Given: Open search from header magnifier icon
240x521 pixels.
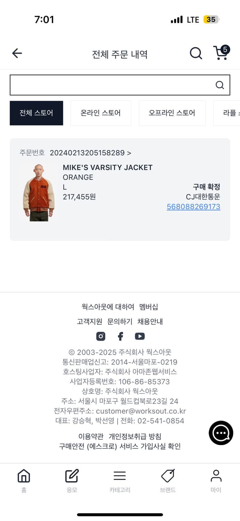Looking at the screenshot, I should 196,53.
